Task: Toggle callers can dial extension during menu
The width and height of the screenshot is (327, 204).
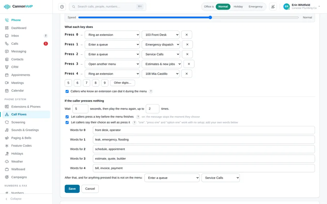Action: click(67, 91)
